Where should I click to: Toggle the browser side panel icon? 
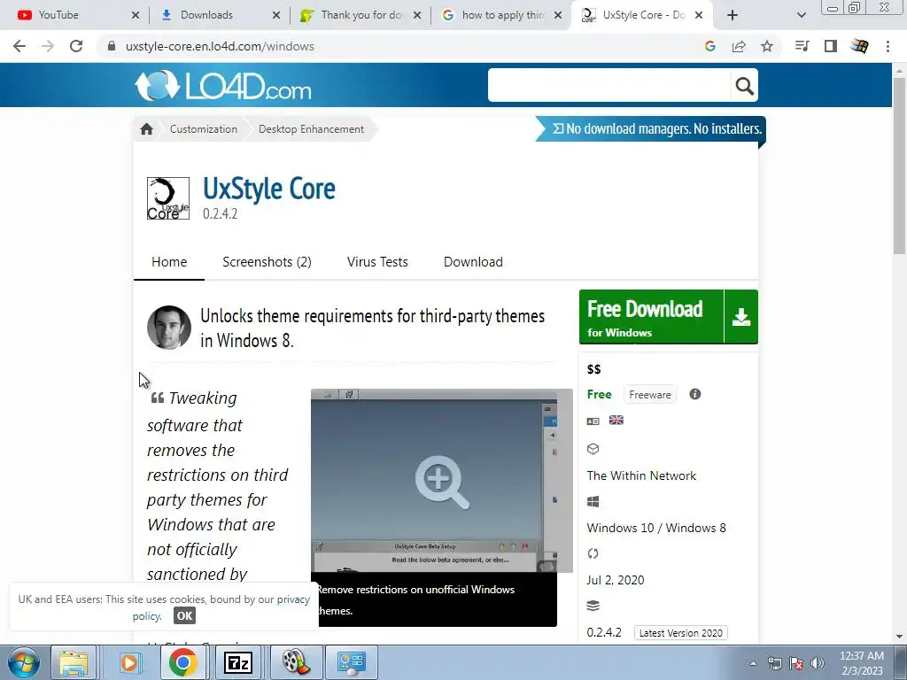point(831,46)
